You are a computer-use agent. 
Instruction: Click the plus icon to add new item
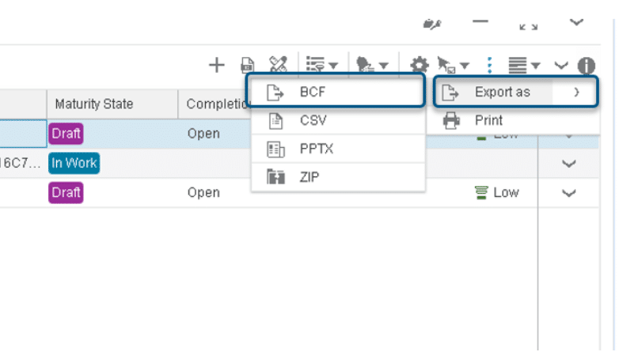pos(216,65)
